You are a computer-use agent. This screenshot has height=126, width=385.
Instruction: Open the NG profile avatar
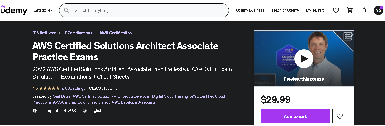coord(378,10)
